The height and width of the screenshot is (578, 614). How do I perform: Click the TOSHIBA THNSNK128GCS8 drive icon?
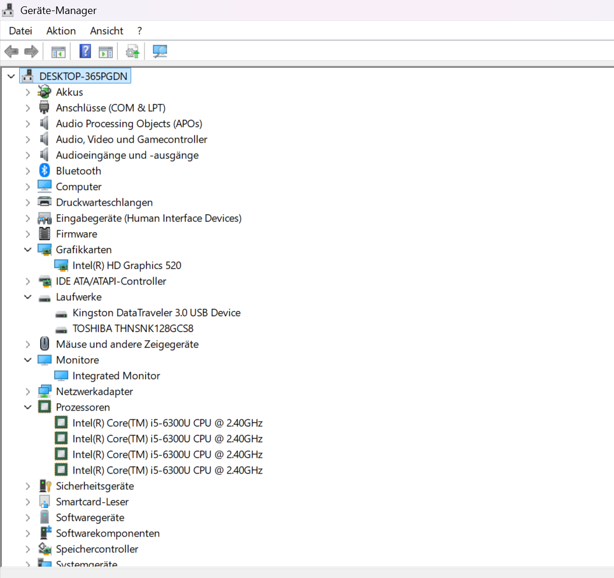click(61, 330)
